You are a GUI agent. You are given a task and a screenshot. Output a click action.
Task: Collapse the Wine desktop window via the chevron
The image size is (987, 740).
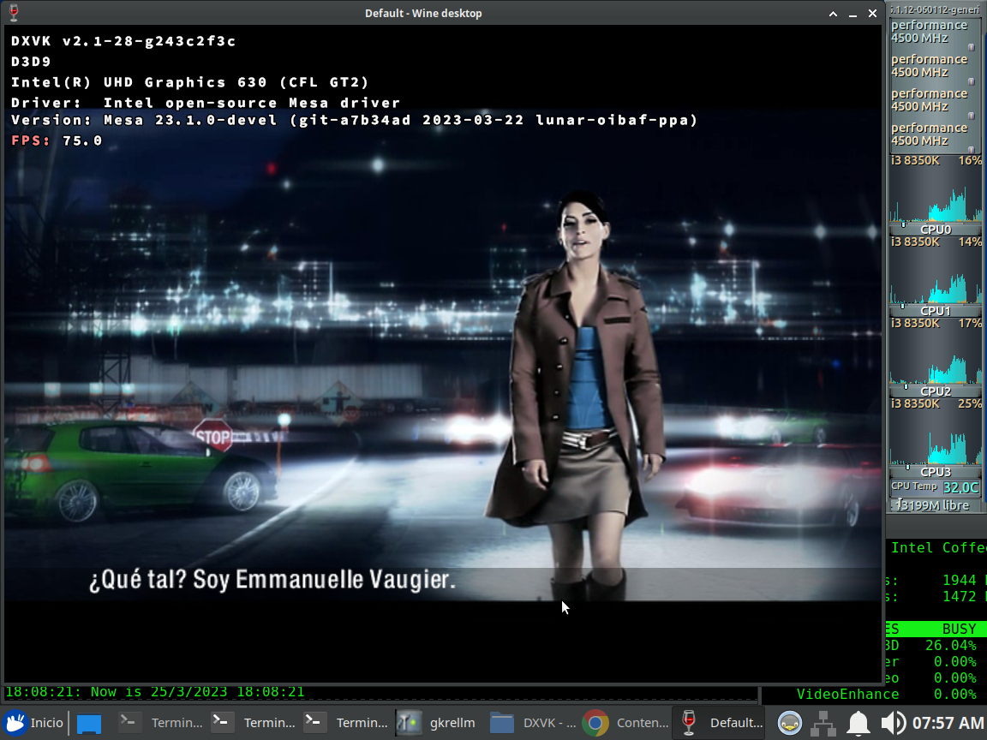pyautogui.click(x=832, y=13)
